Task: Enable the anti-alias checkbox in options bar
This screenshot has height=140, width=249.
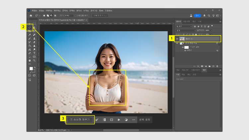Action: click(x=76, y=15)
